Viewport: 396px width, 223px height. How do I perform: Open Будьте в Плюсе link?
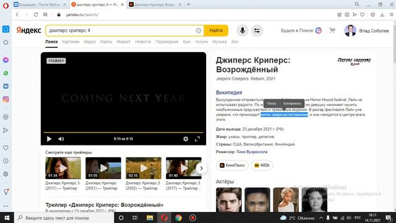301,30
